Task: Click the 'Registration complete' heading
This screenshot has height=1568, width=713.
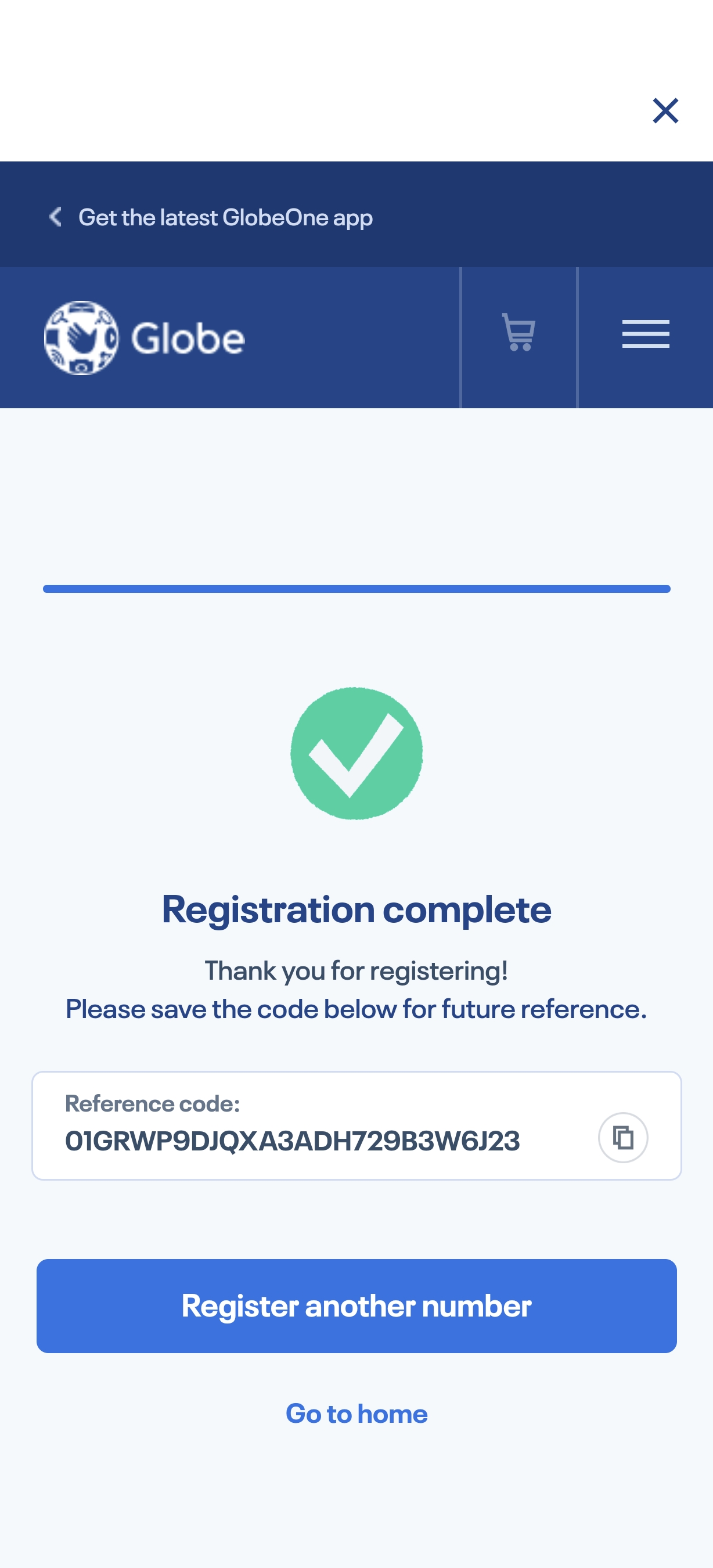Action: [x=356, y=909]
